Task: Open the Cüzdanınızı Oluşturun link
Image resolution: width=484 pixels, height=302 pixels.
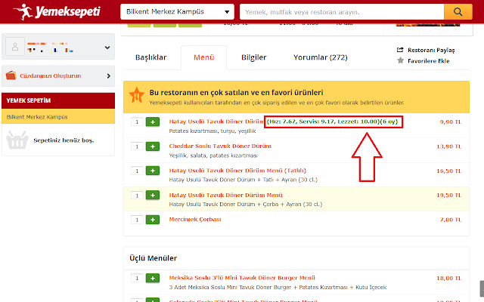Action: [51, 75]
